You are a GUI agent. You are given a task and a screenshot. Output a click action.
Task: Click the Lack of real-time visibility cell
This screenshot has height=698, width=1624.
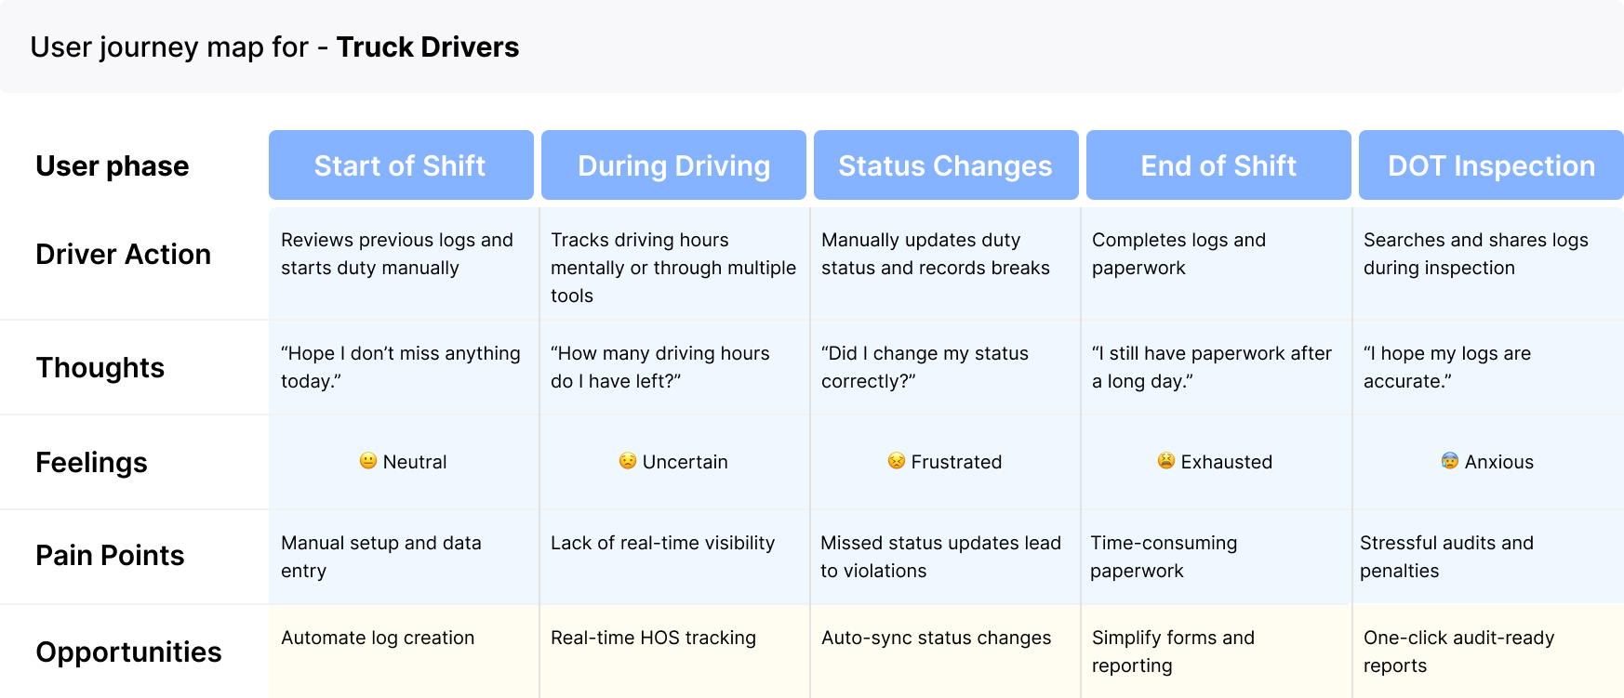[674, 557]
